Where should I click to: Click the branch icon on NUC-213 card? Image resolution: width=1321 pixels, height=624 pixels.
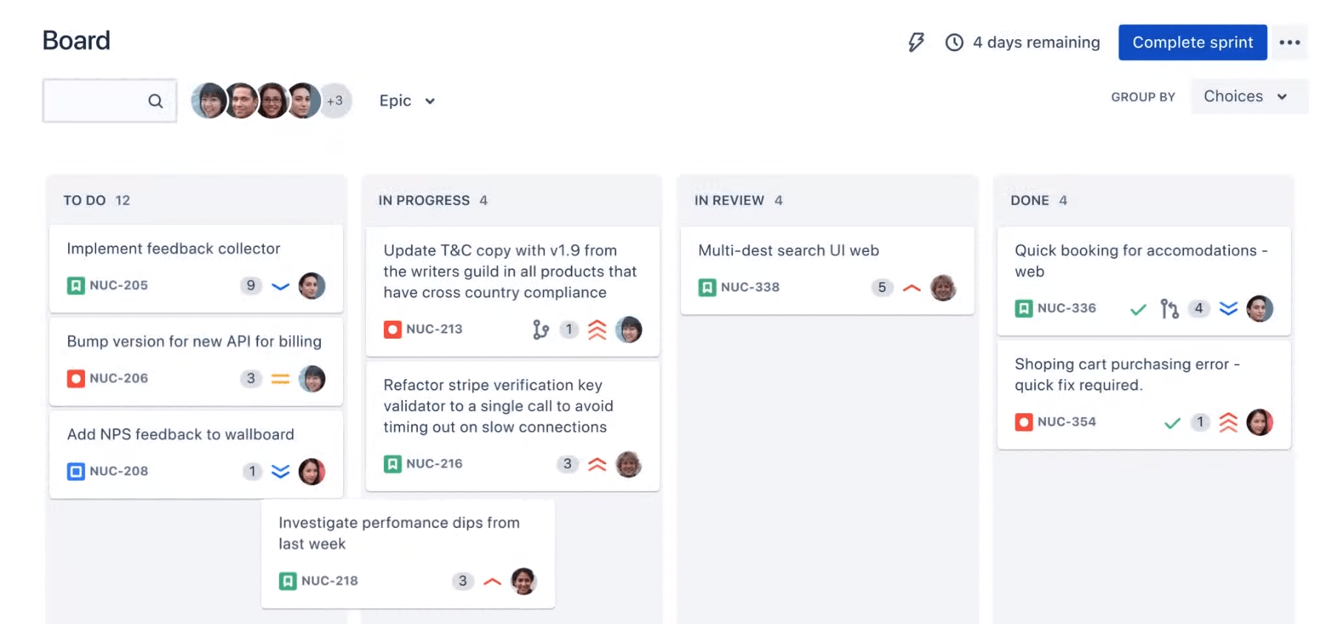click(x=541, y=330)
